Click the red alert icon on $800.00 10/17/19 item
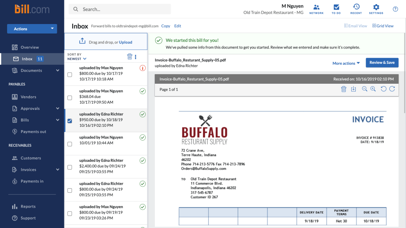Image resolution: width=406 pixels, height=228 pixels. coord(142,68)
